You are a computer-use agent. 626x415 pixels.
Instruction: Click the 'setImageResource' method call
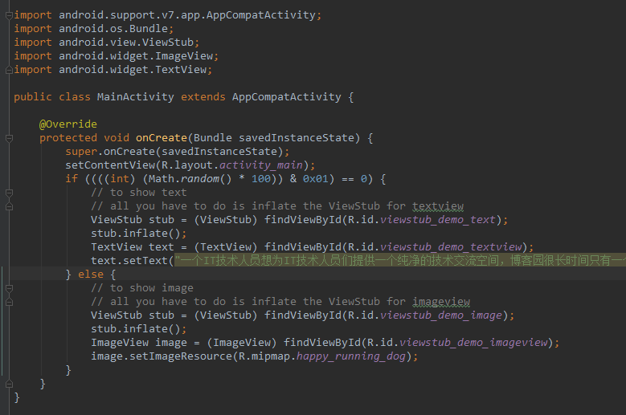181,356
